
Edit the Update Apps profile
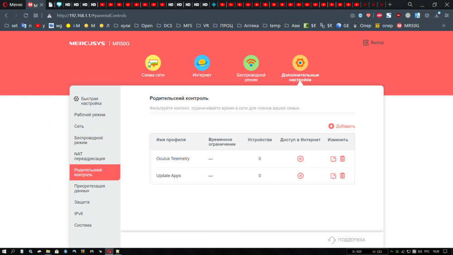pos(333,176)
